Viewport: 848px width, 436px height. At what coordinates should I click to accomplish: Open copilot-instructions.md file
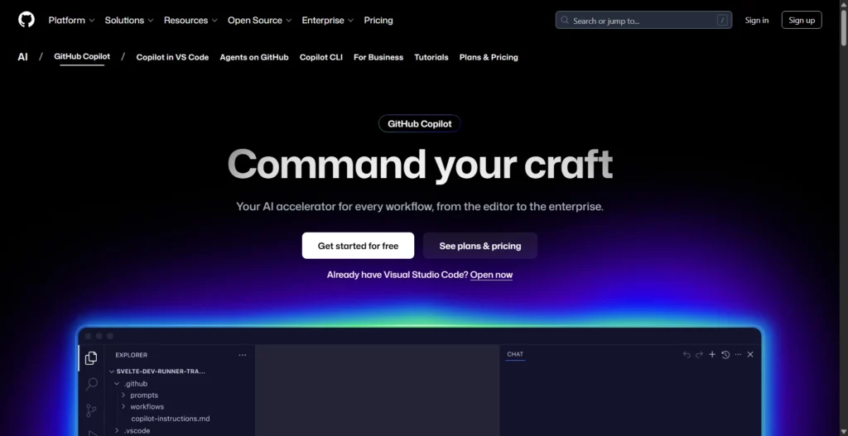pyautogui.click(x=171, y=419)
